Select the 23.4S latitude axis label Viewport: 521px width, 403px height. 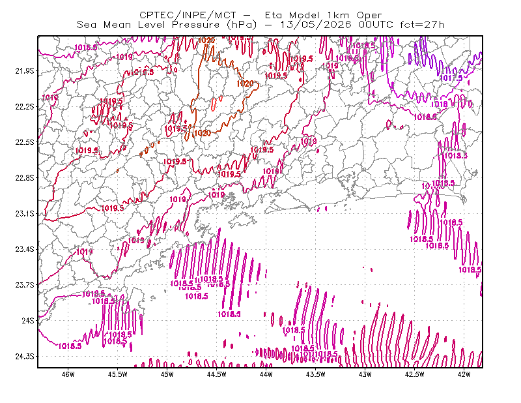25,249
